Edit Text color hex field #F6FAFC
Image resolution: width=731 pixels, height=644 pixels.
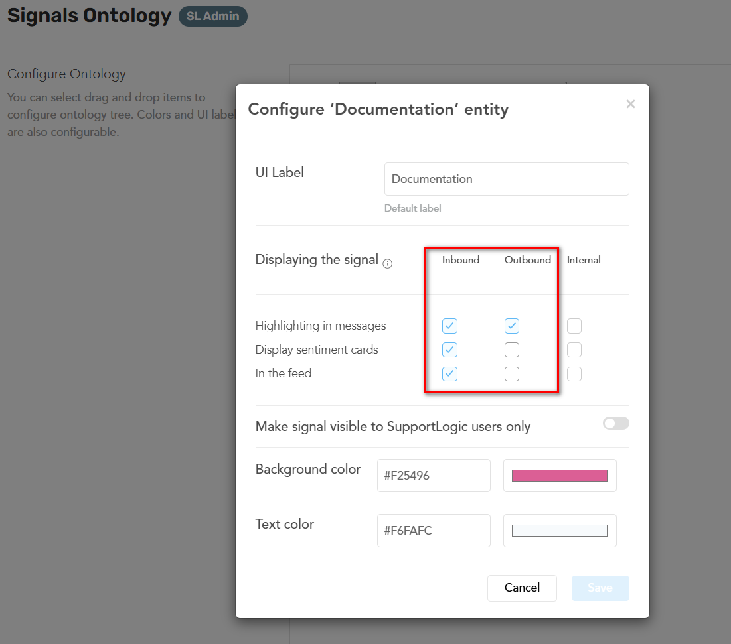coord(434,531)
